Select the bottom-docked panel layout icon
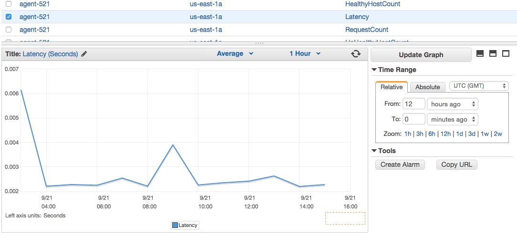The height and width of the screenshot is (237, 517). (x=480, y=53)
